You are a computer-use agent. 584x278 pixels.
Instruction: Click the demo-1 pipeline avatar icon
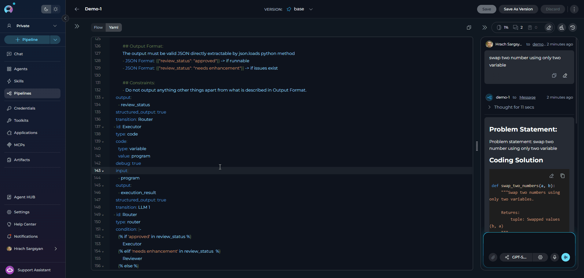[489, 97]
